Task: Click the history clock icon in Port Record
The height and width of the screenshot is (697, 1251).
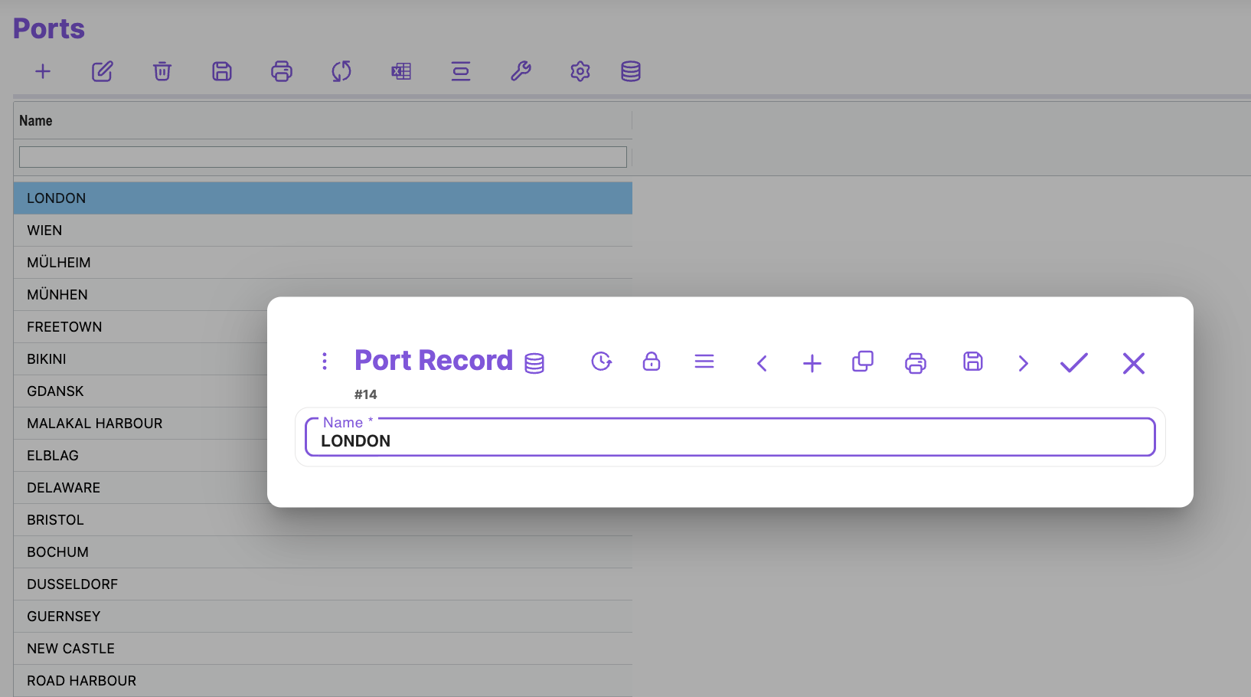Action: click(x=602, y=362)
